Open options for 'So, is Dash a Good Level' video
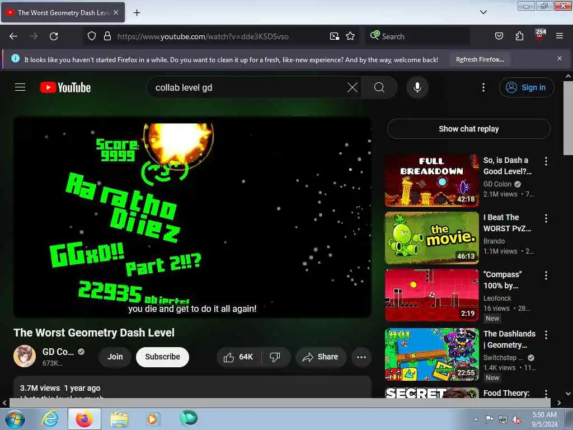Screen dimensions: 573x430 tap(546, 161)
